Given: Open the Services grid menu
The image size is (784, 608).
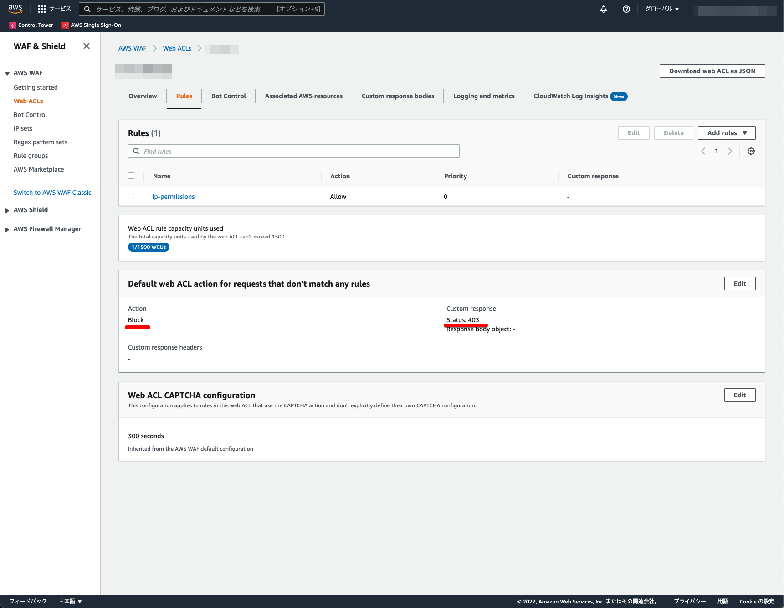Looking at the screenshot, I should [x=41, y=9].
